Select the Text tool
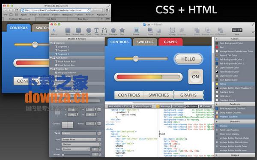 point(96,32)
